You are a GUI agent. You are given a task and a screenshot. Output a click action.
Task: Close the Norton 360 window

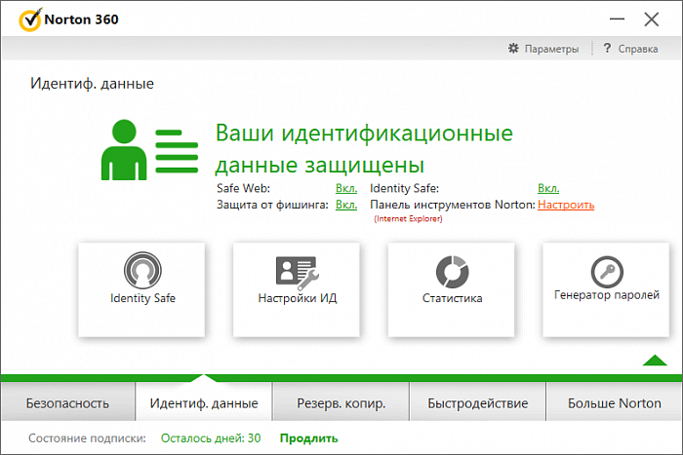click(652, 19)
